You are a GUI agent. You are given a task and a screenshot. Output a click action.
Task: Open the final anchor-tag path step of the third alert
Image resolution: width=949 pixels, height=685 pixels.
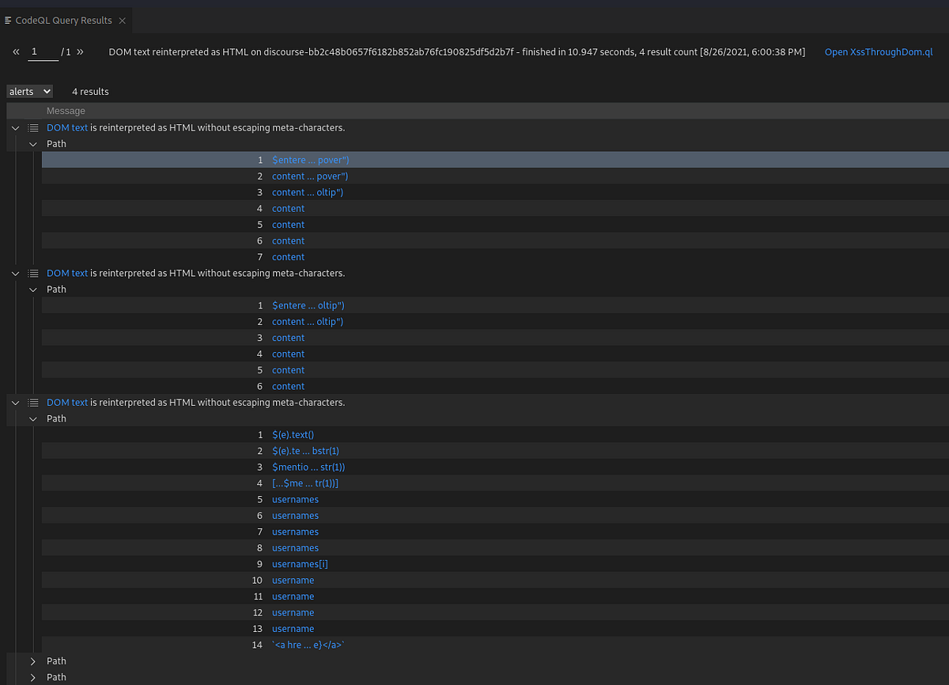tap(307, 645)
